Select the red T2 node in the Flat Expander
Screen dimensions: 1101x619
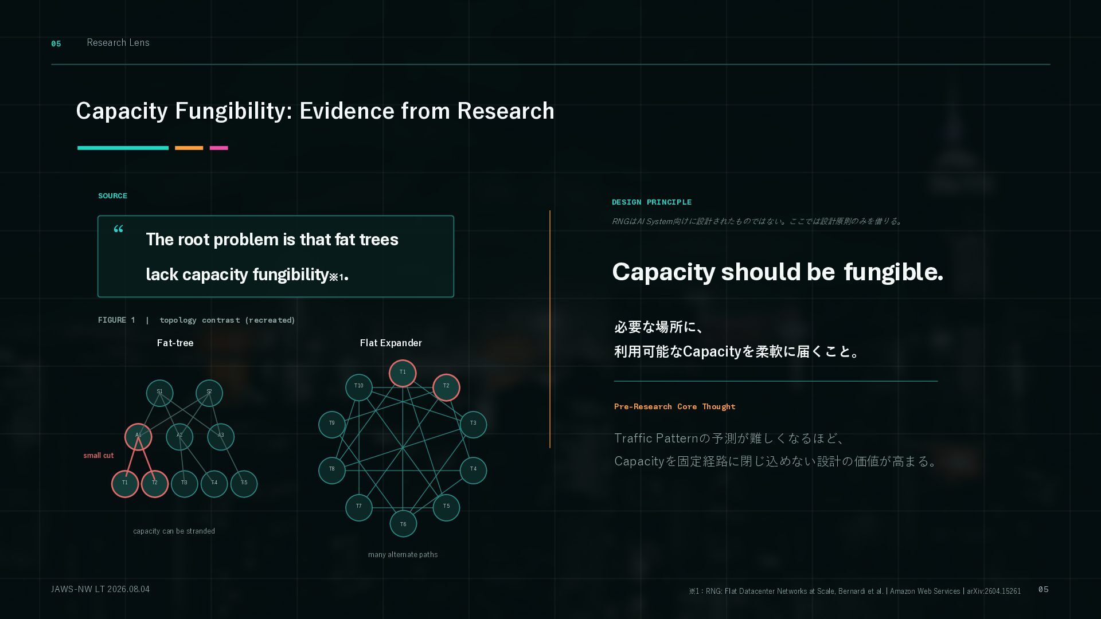click(x=446, y=387)
